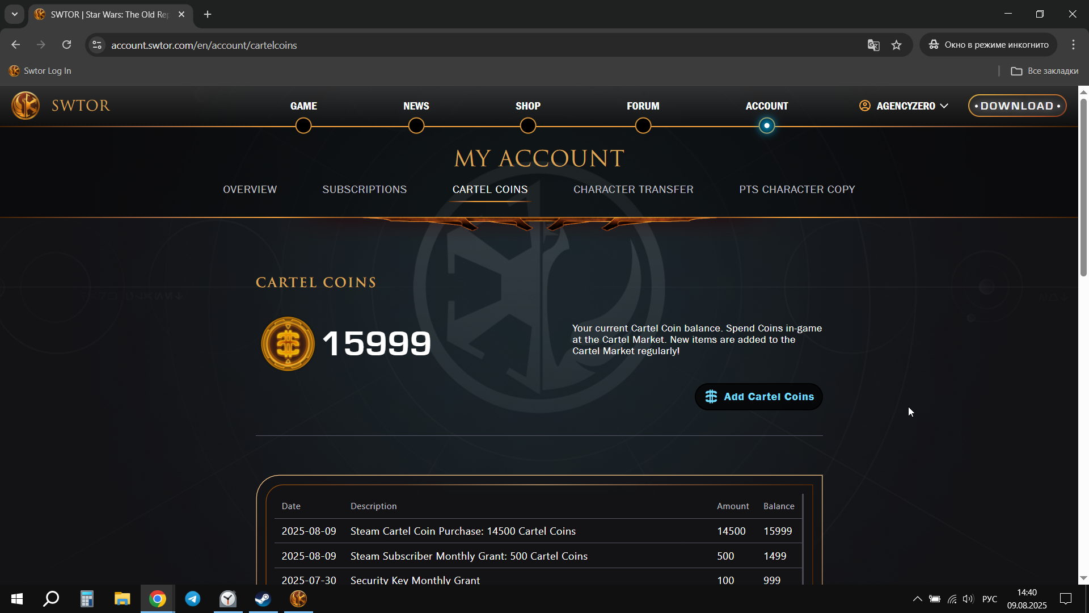Click the '14500' amount cell
This screenshot has height=613, width=1089.
click(x=731, y=531)
